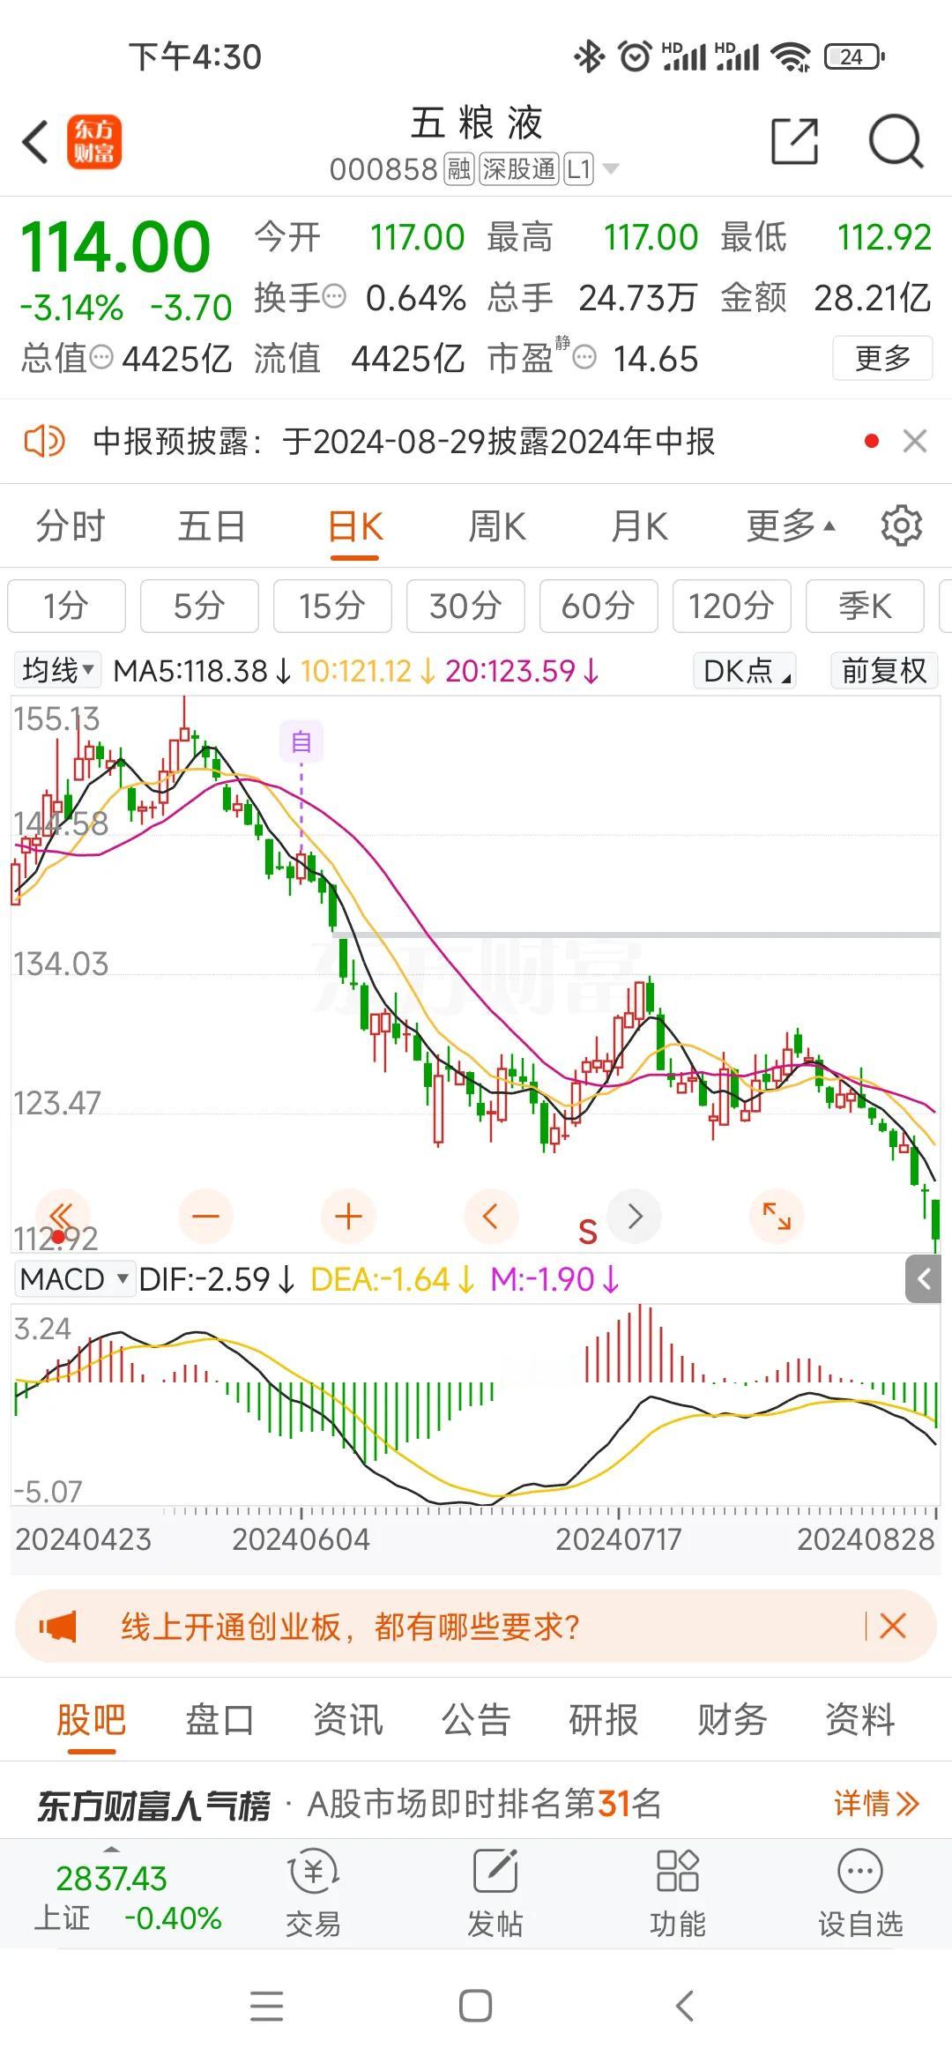Switch to 资料 tab

[x=860, y=1719]
